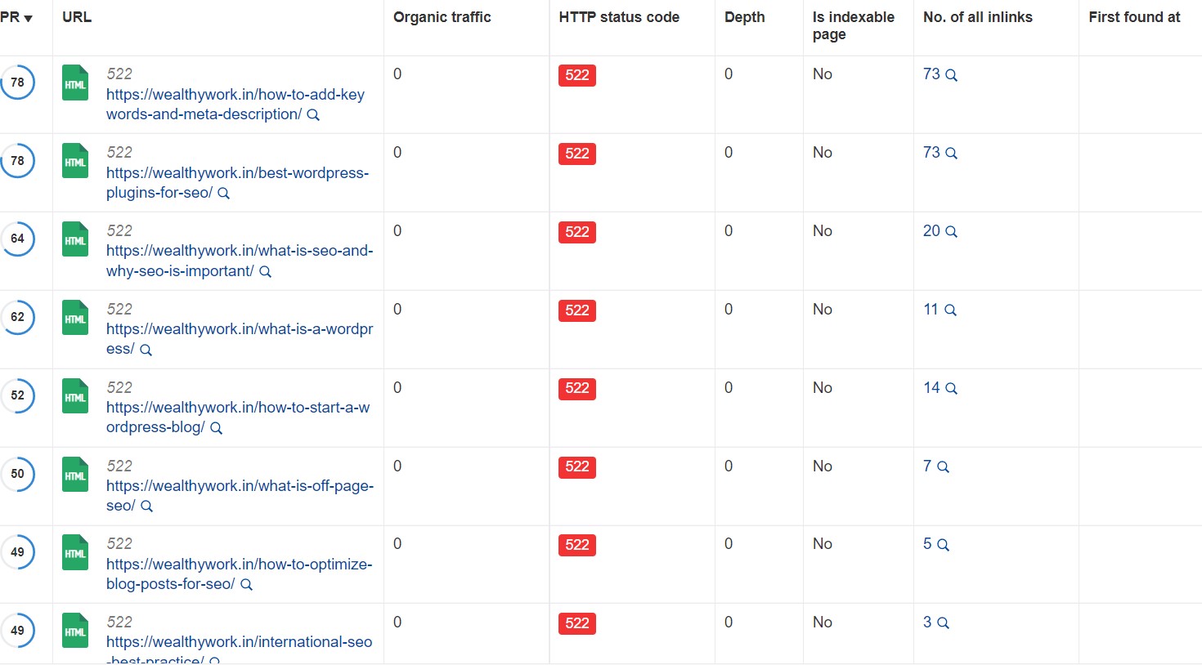Click magnifier next to inlinks count 20
The height and width of the screenshot is (665, 1202).
pos(951,232)
